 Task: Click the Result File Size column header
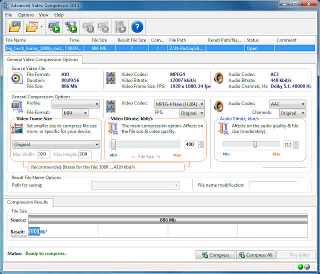tap(131, 40)
